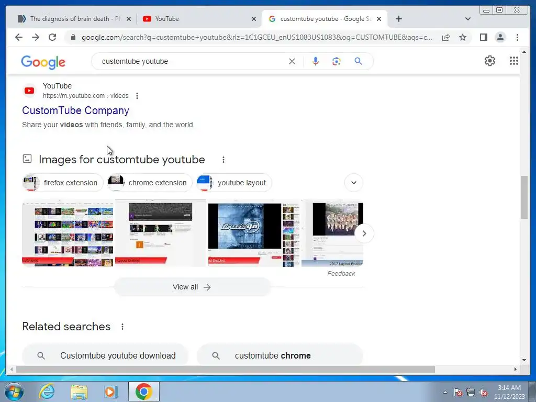Search customtube chrome suggestion
The image size is (536, 402).
280,355
